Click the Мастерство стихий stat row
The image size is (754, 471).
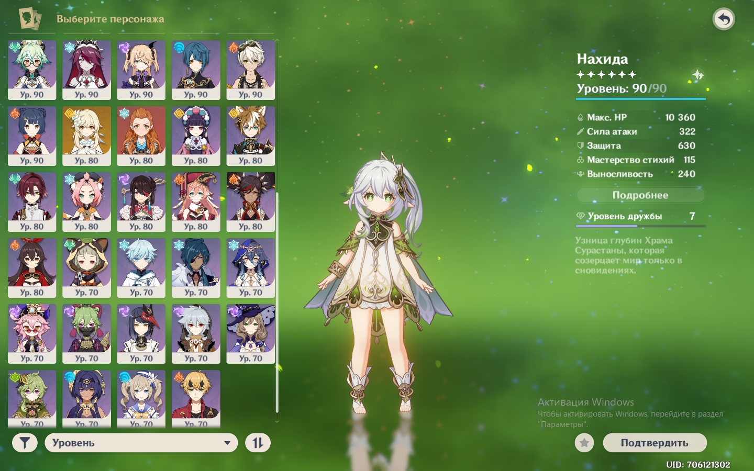point(636,160)
